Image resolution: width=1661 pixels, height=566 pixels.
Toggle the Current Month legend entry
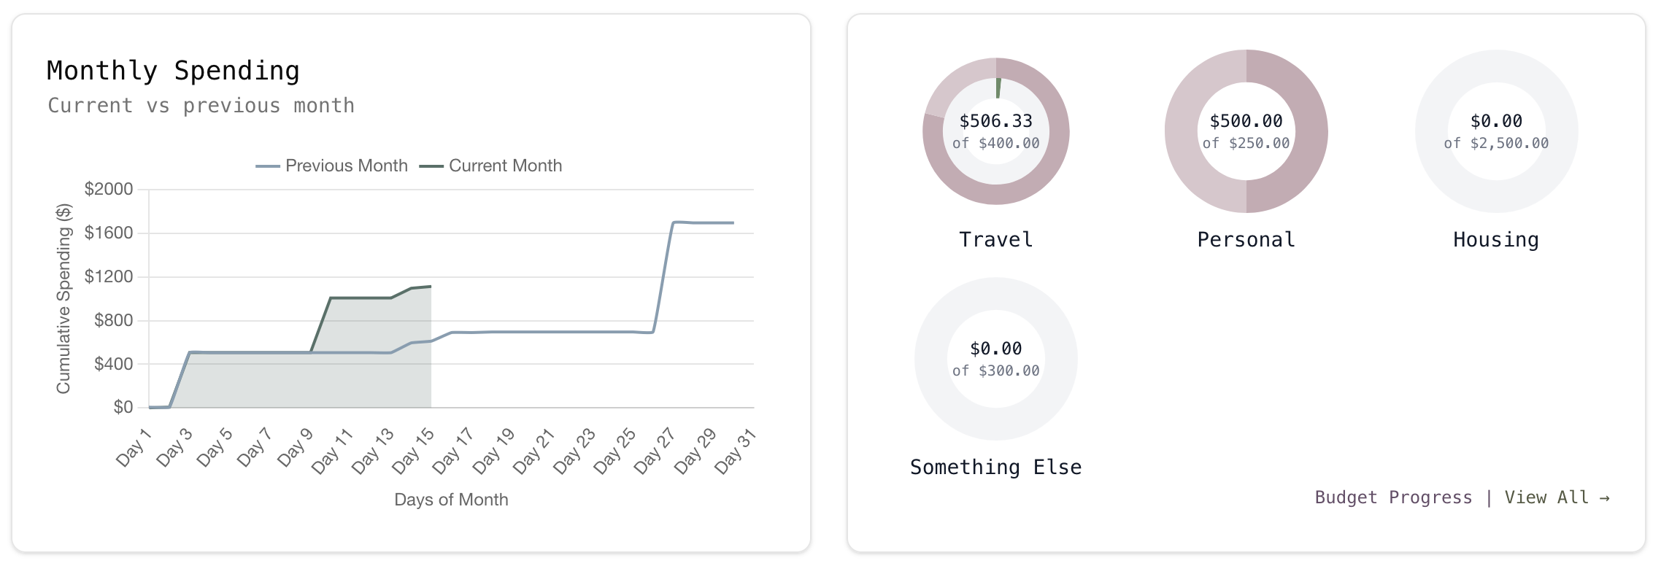coord(491,166)
